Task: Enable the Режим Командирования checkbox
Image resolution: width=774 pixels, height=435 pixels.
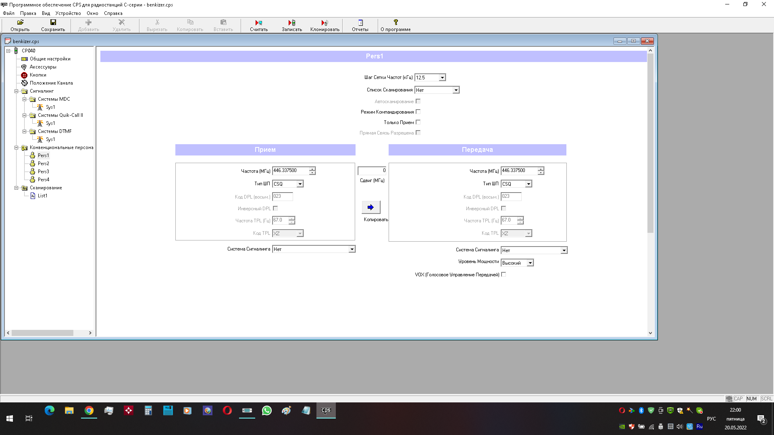Action: [x=418, y=112]
